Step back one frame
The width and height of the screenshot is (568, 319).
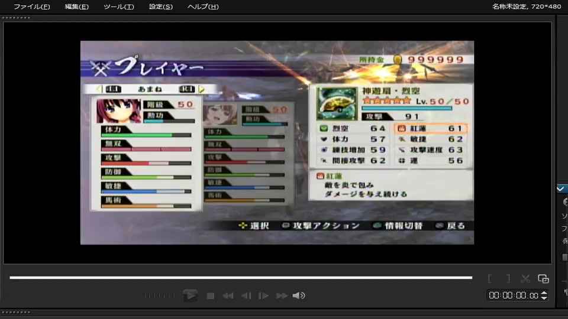246,296
